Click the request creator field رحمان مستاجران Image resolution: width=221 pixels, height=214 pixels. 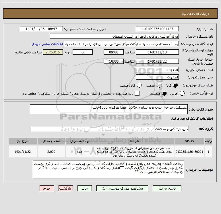[121, 44]
